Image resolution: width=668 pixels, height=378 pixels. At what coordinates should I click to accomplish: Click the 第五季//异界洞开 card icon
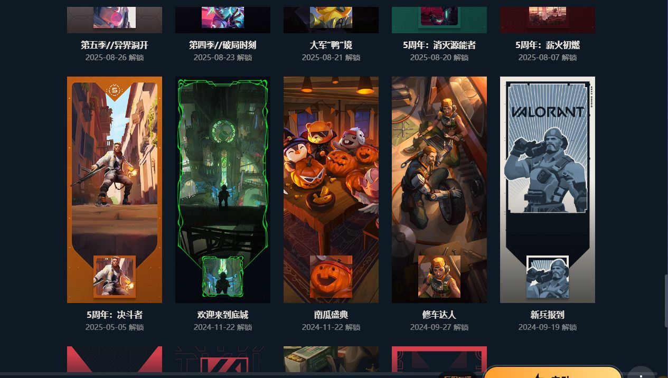coord(115,17)
